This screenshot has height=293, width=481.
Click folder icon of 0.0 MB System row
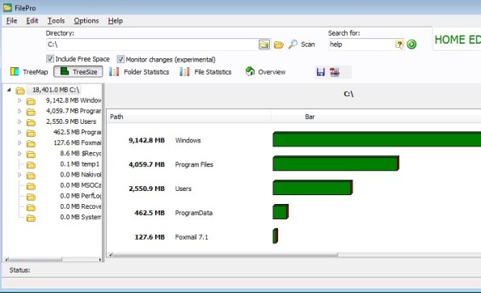click(x=31, y=218)
